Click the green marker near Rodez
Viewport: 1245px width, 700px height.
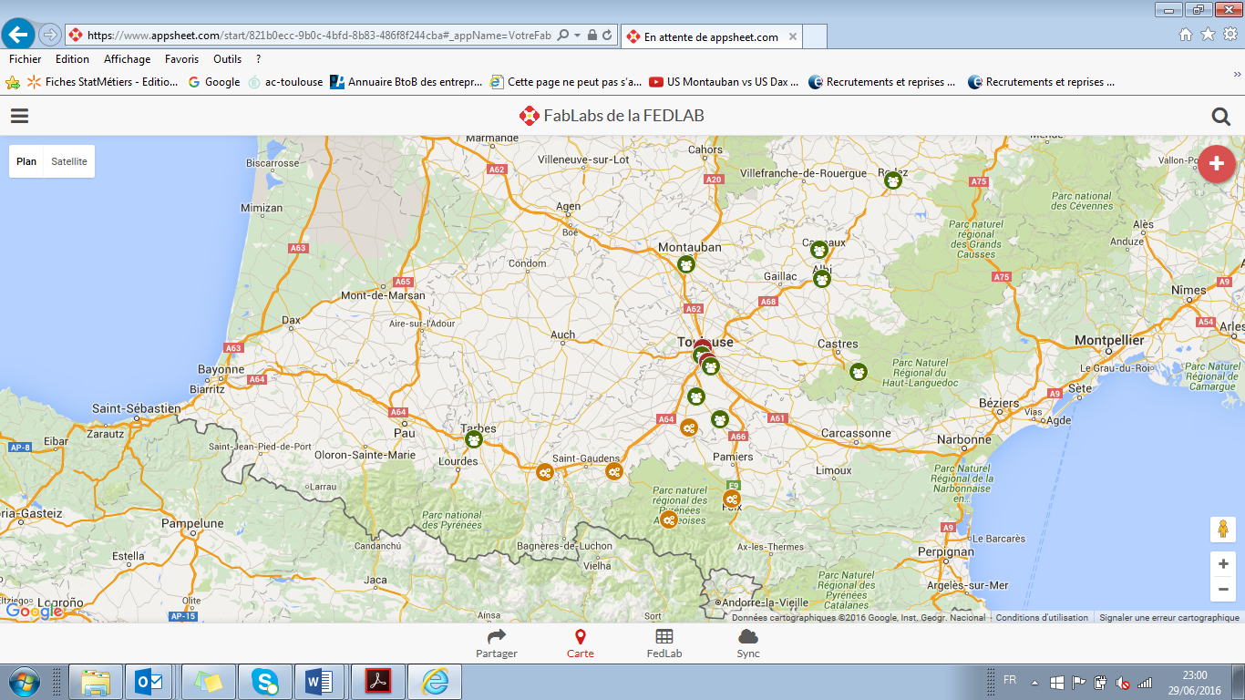point(893,180)
